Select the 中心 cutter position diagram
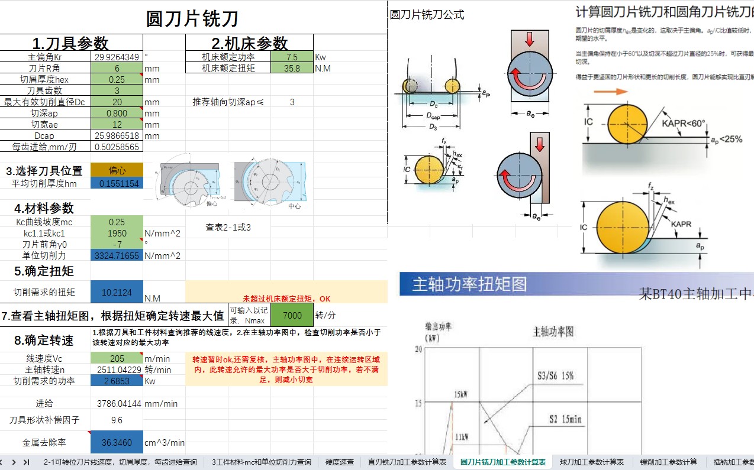Screen dimensions: 754x470 click(x=269, y=181)
